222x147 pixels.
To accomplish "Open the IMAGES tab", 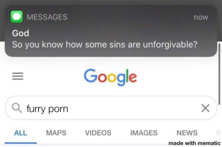I will 144,133.
